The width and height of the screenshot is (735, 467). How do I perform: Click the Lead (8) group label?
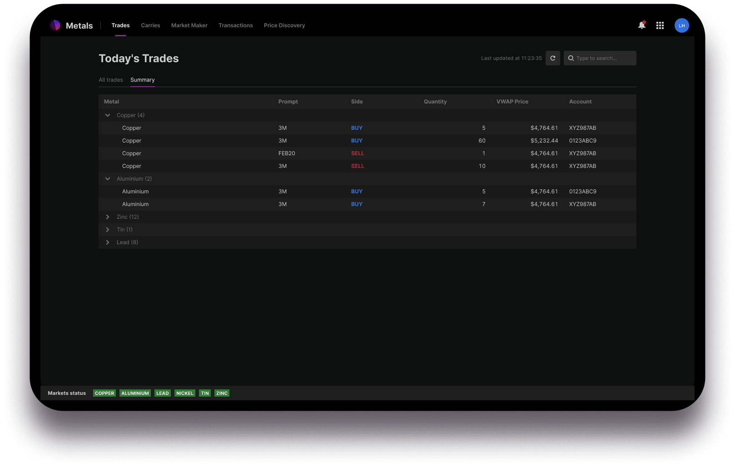(x=127, y=242)
